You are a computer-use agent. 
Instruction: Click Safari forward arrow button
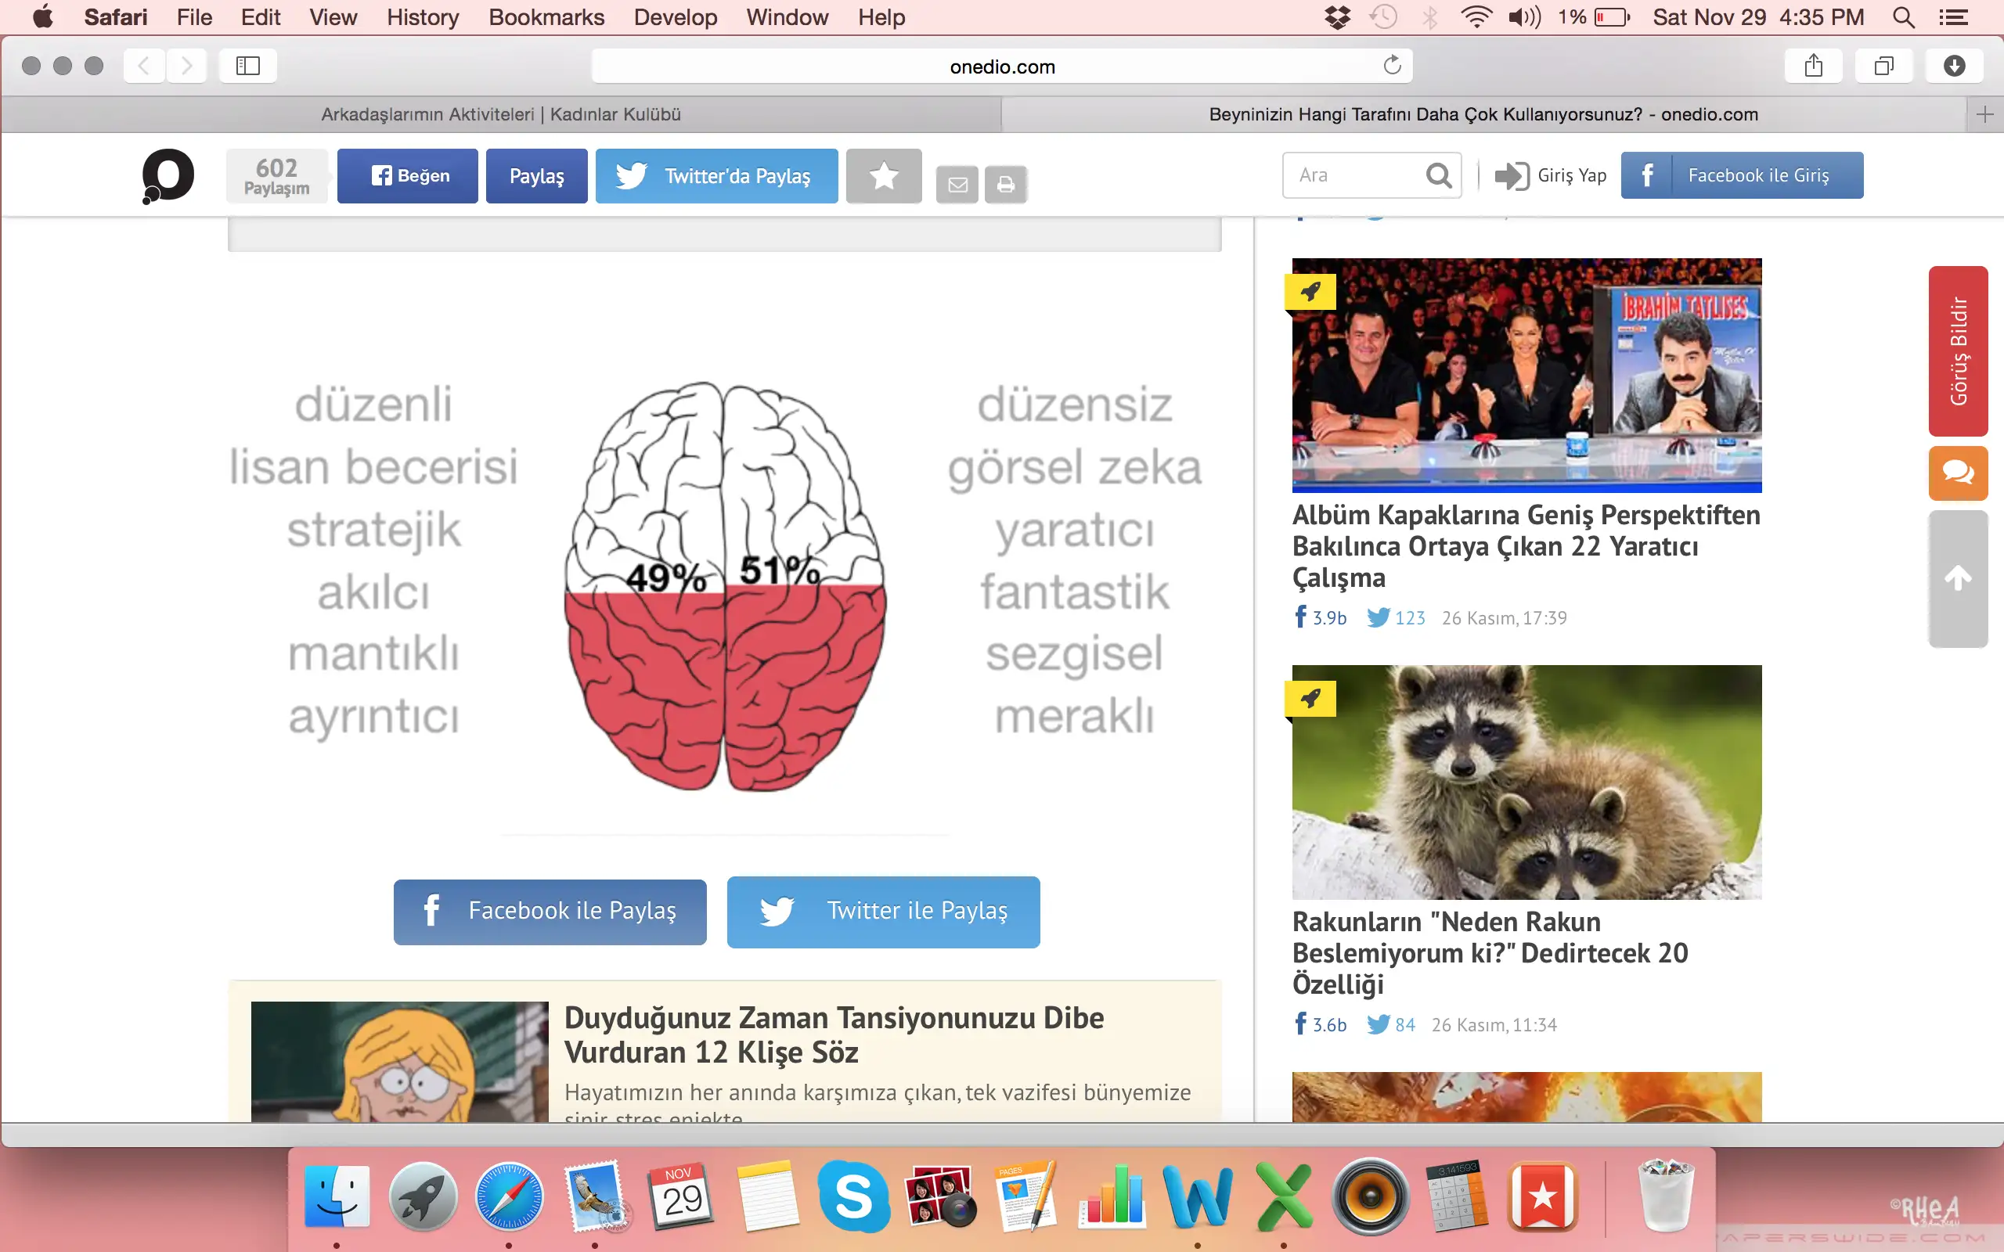click(x=186, y=66)
